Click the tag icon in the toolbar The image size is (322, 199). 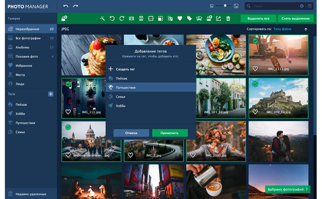(189, 19)
